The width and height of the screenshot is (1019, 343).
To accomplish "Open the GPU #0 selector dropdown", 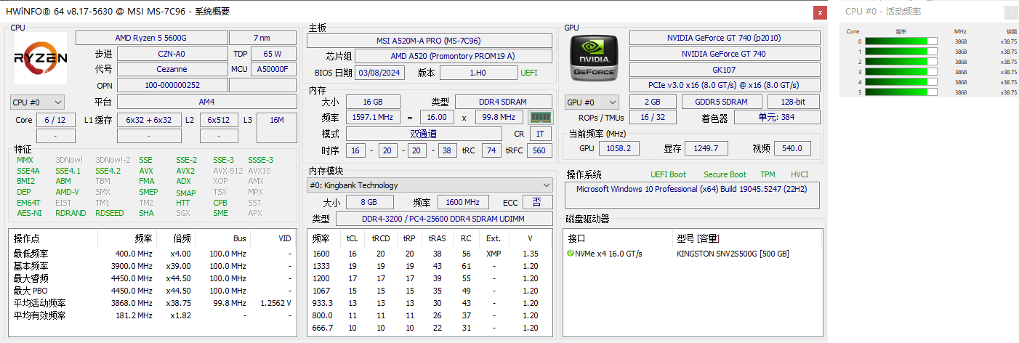I will tap(592, 102).
